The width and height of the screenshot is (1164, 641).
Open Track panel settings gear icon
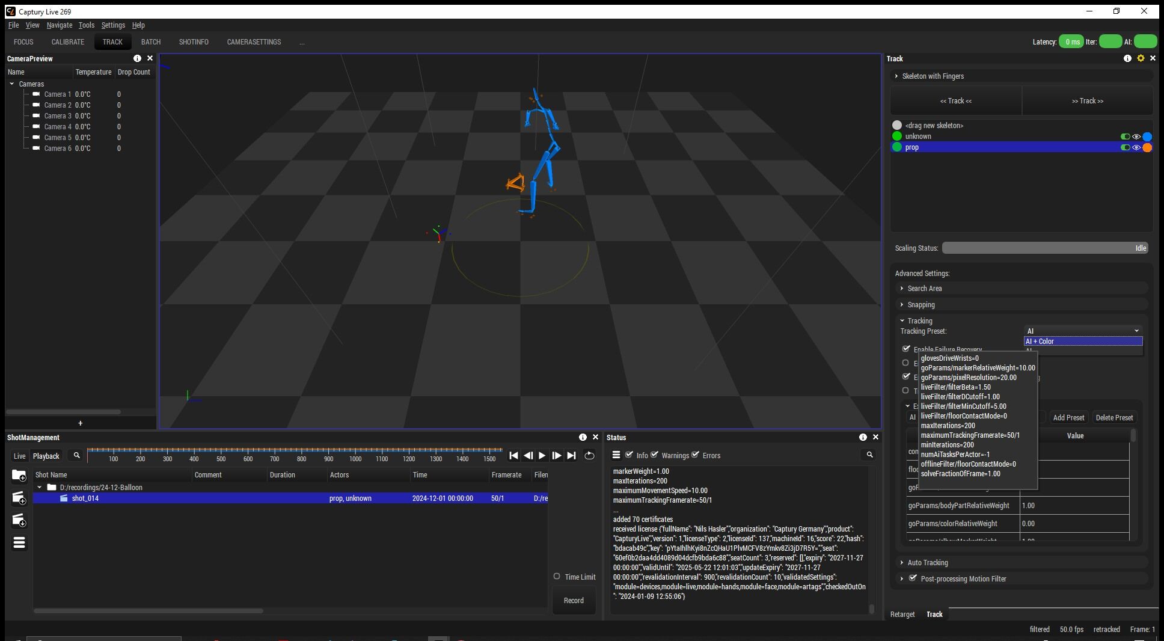tap(1140, 58)
